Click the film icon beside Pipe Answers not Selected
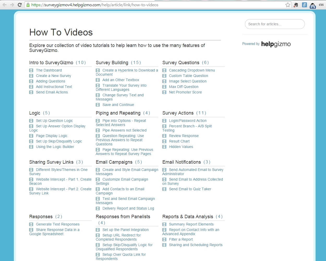The image size is (326, 261). tap(98, 130)
